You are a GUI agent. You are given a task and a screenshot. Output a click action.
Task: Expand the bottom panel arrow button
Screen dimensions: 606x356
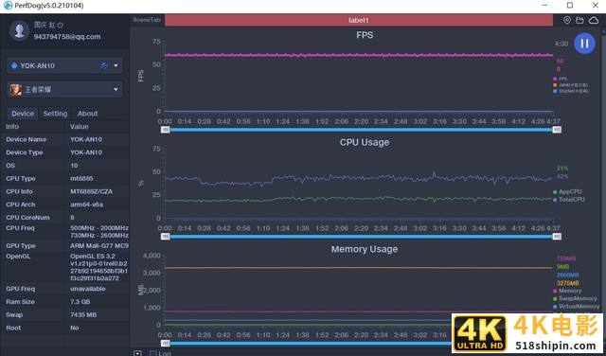click(137, 353)
